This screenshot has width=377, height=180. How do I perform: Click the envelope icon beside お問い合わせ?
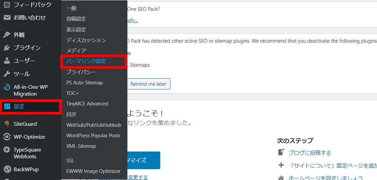pyautogui.click(x=7, y=18)
